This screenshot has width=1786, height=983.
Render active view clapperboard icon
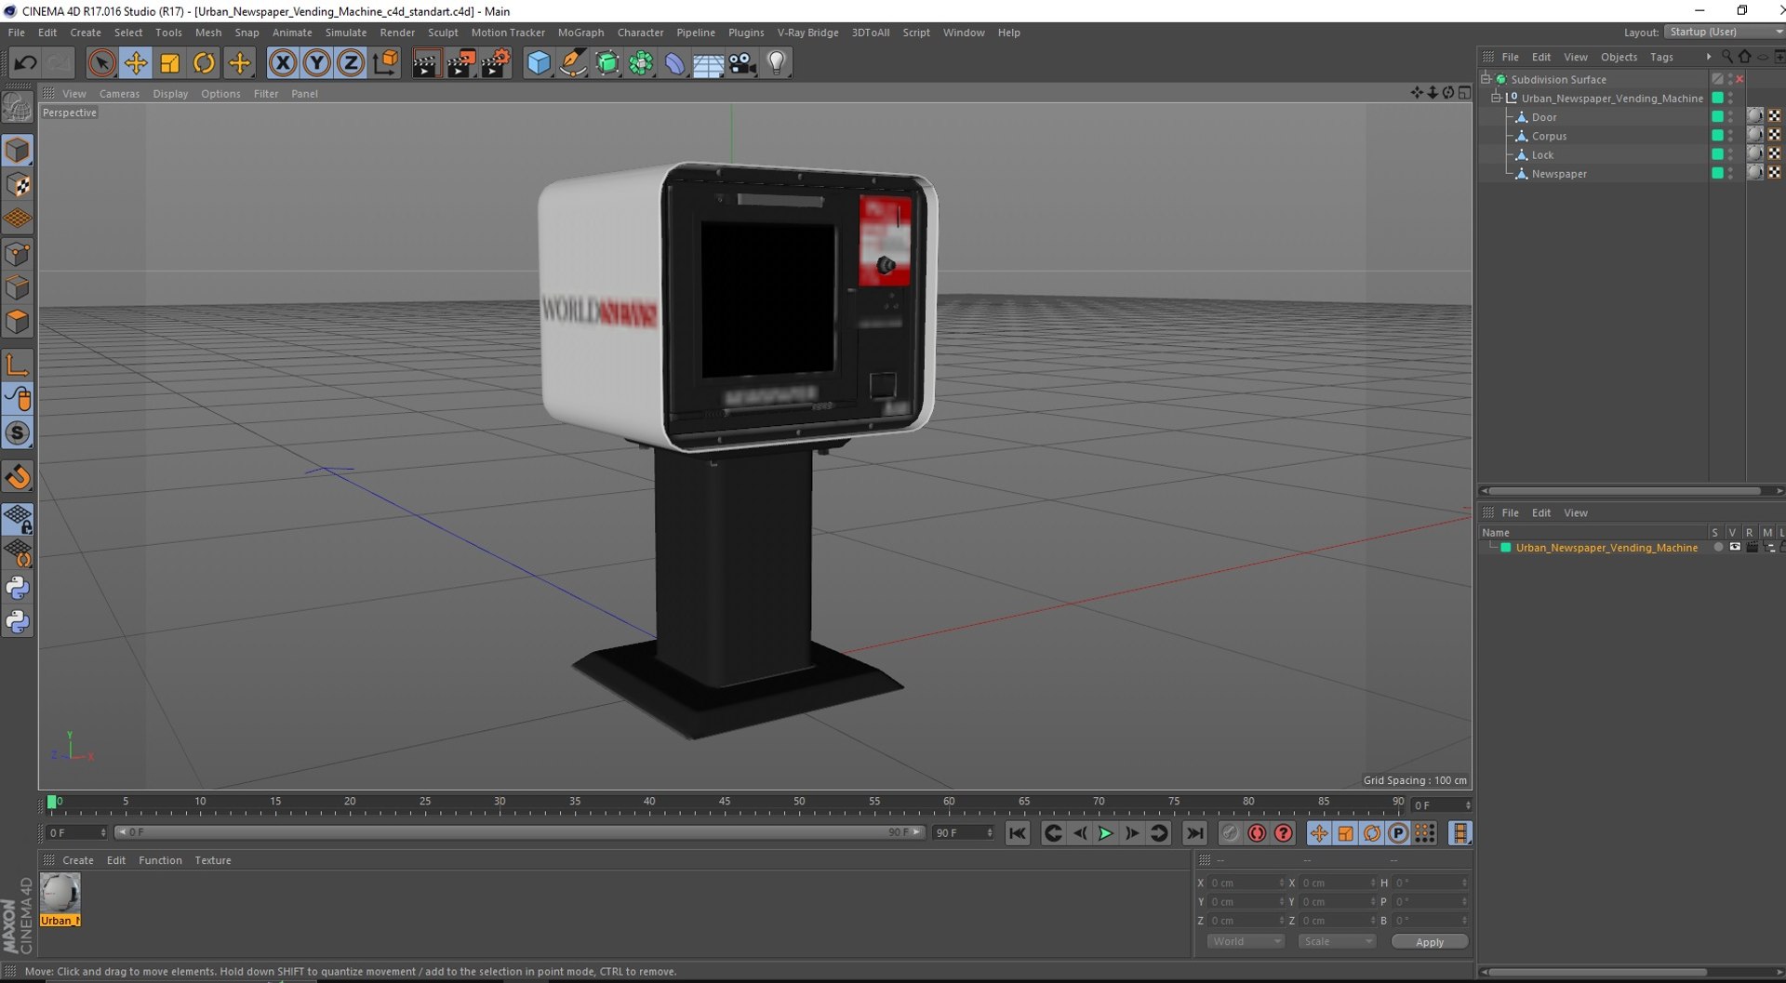click(x=426, y=63)
